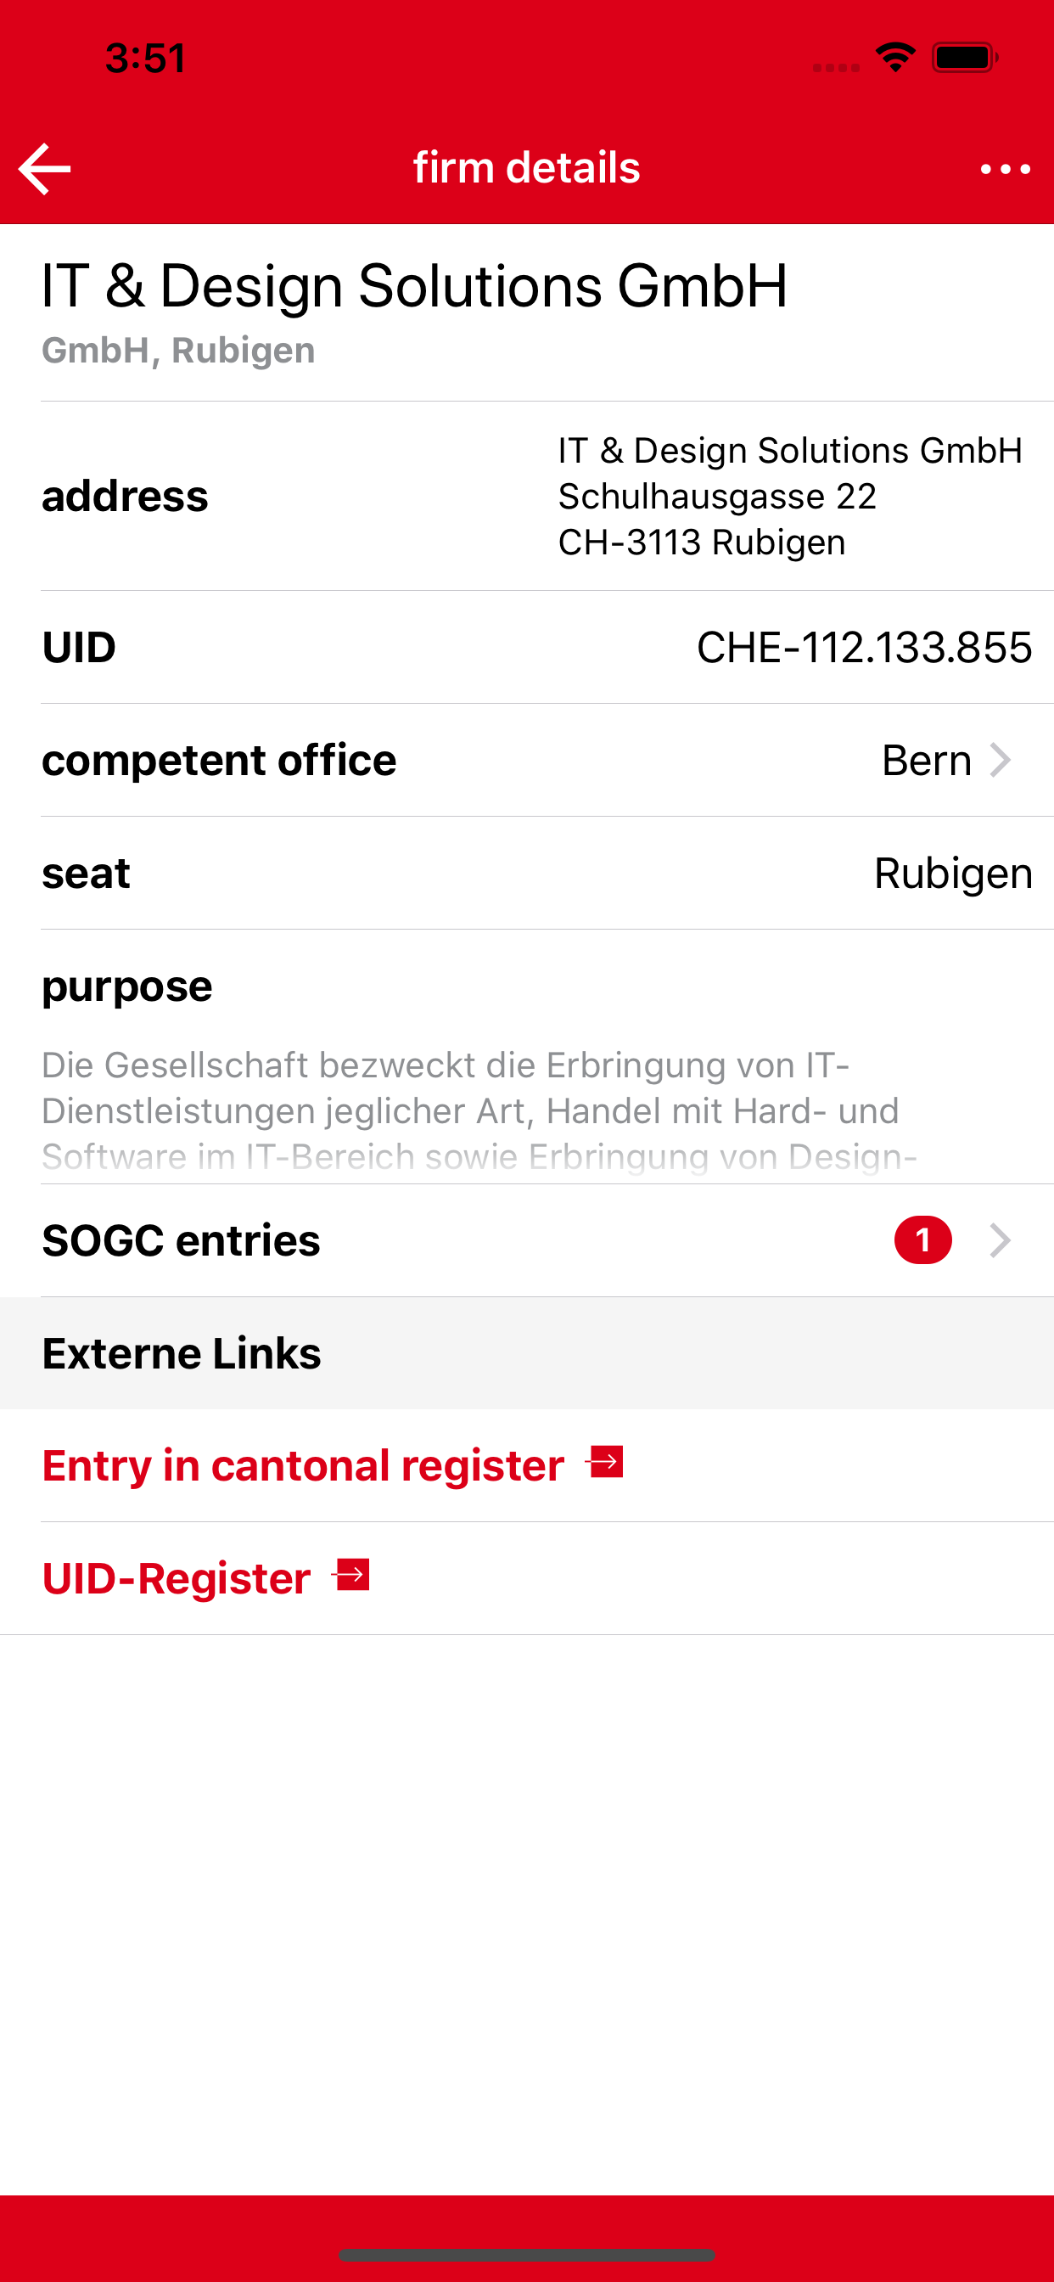Expand the competent office chevron
Image resolution: width=1054 pixels, height=2282 pixels.
(1001, 760)
